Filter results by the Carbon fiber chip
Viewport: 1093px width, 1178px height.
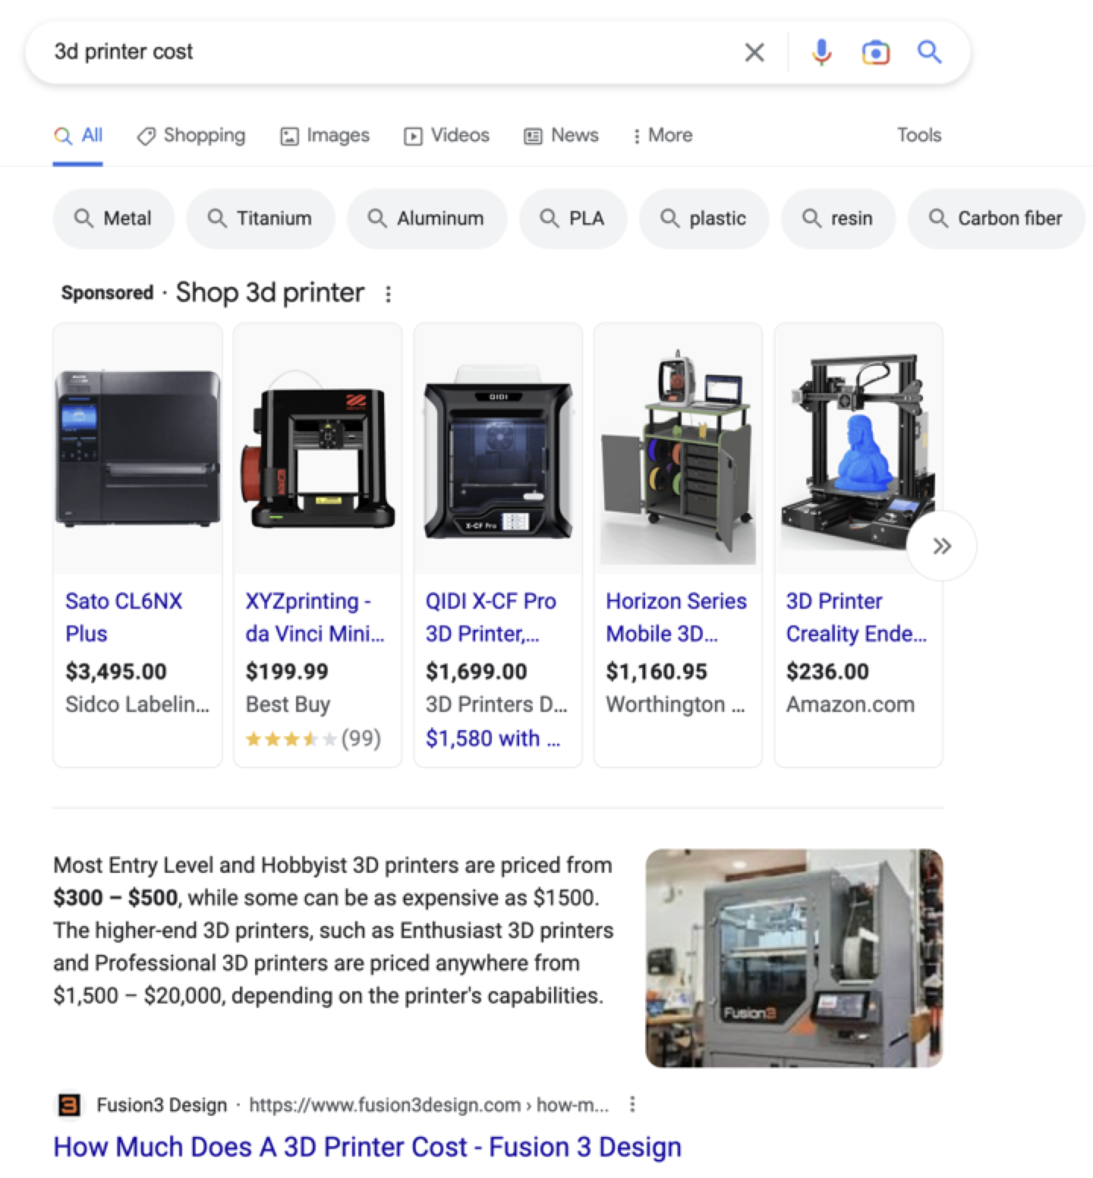click(x=996, y=219)
